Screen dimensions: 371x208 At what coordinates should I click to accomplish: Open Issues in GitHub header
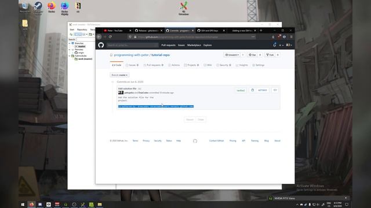(x=181, y=45)
